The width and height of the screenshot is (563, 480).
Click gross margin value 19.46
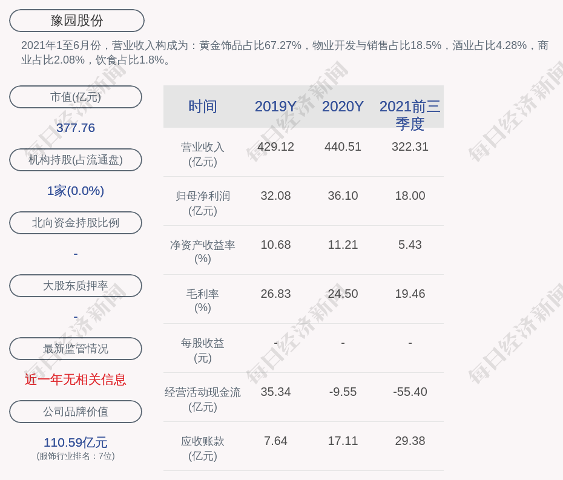(410, 294)
